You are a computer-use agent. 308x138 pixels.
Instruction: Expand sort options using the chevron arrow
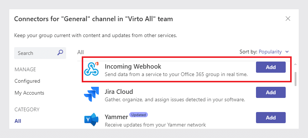(x=287, y=52)
